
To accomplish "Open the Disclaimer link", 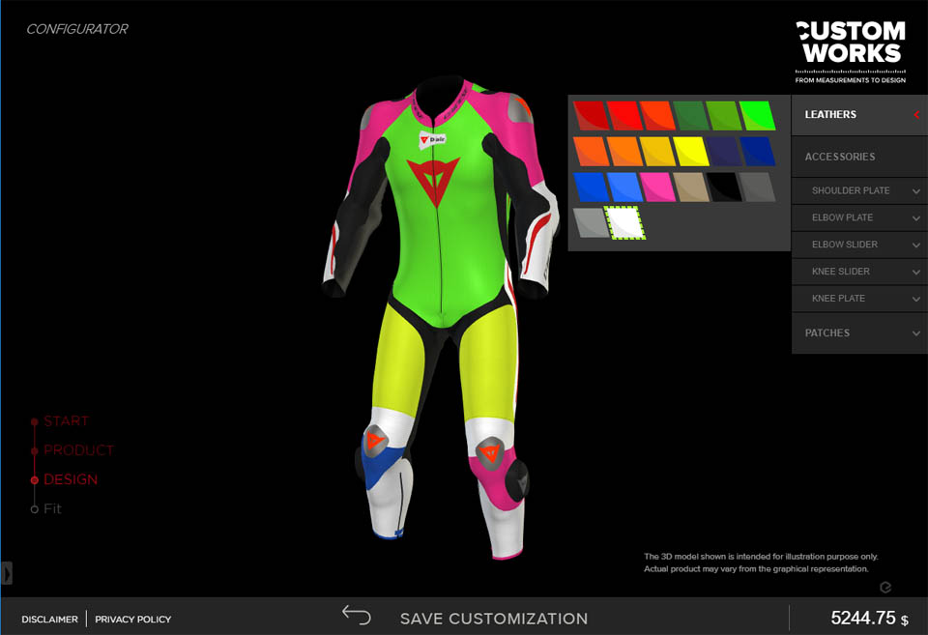I will (x=49, y=619).
